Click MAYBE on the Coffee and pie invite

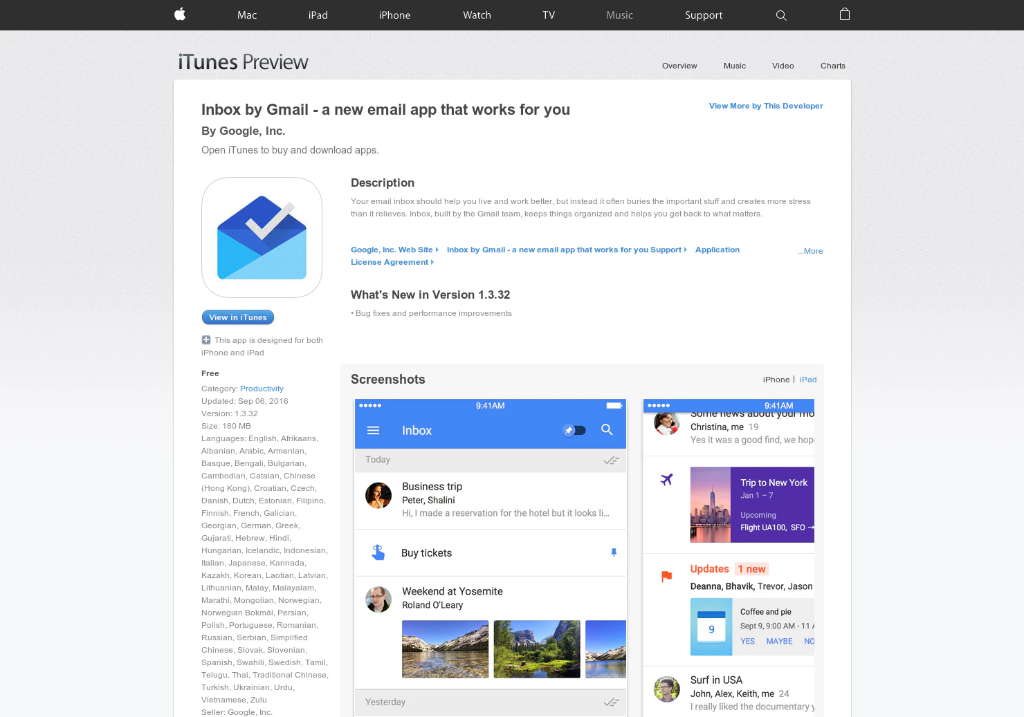click(779, 642)
